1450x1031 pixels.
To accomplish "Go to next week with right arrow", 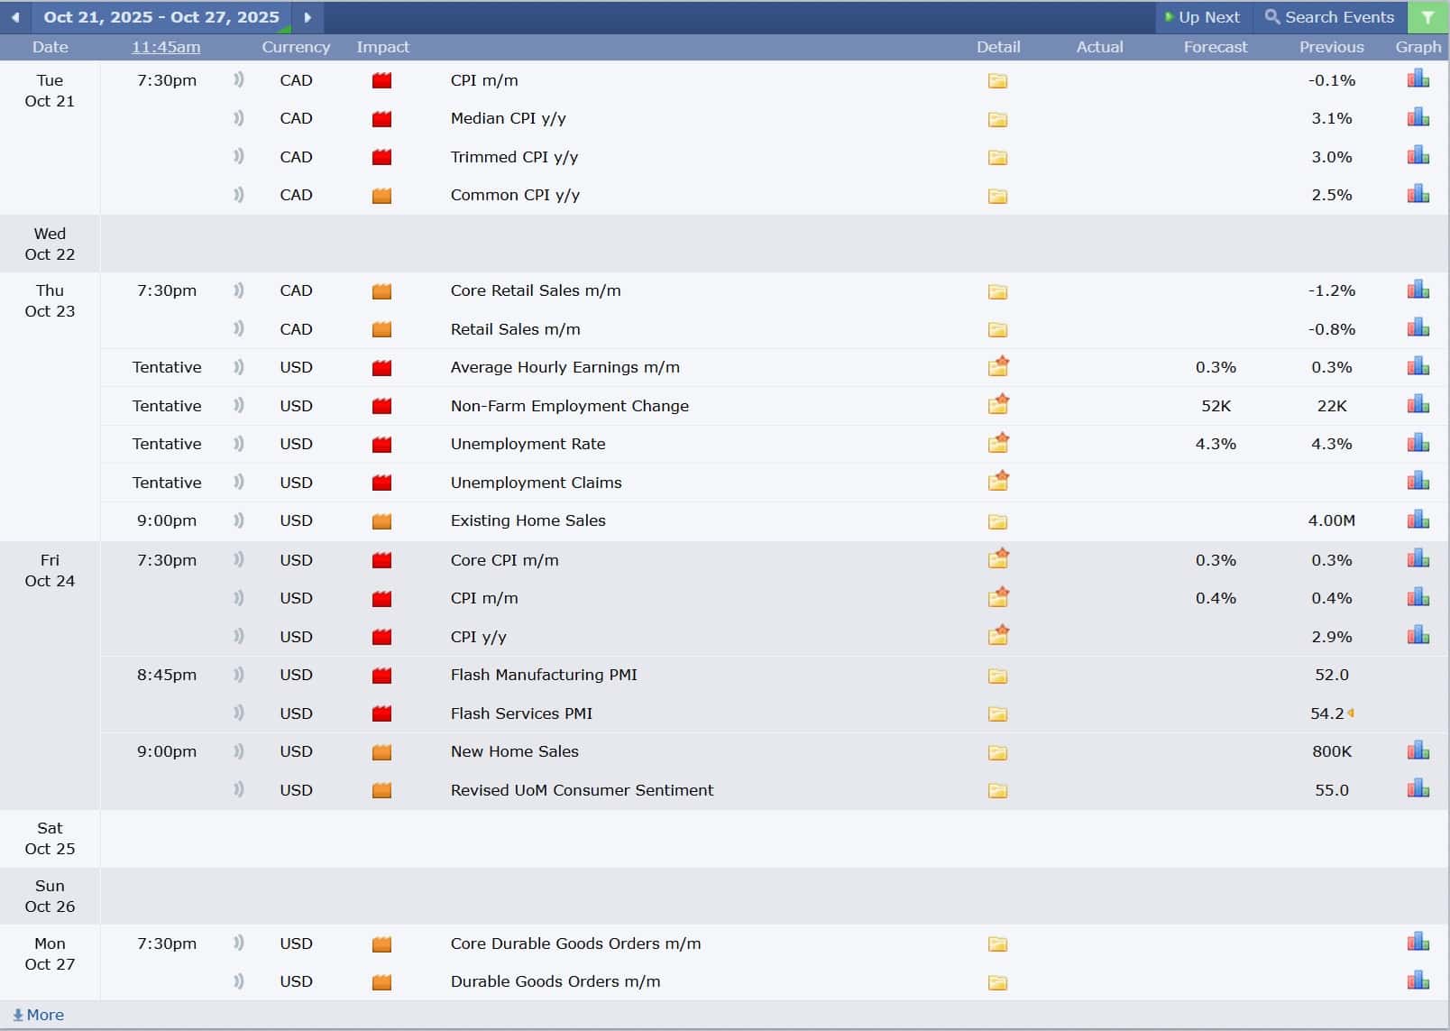I will point(307,17).
